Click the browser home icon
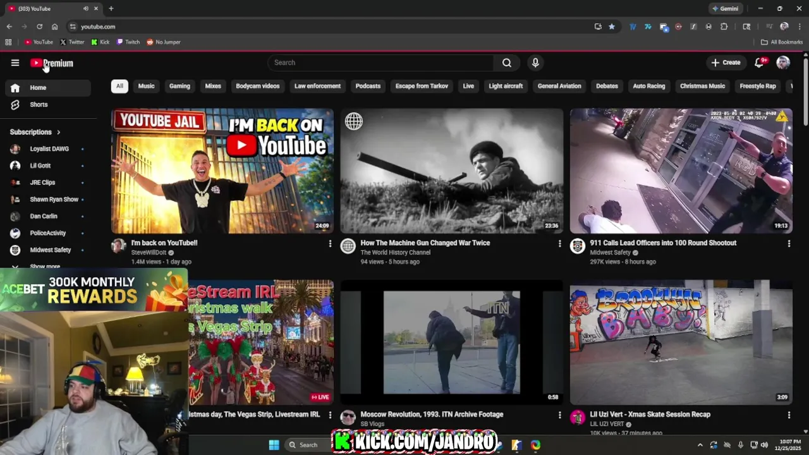This screenshot has height=455, width=809. 54,27
